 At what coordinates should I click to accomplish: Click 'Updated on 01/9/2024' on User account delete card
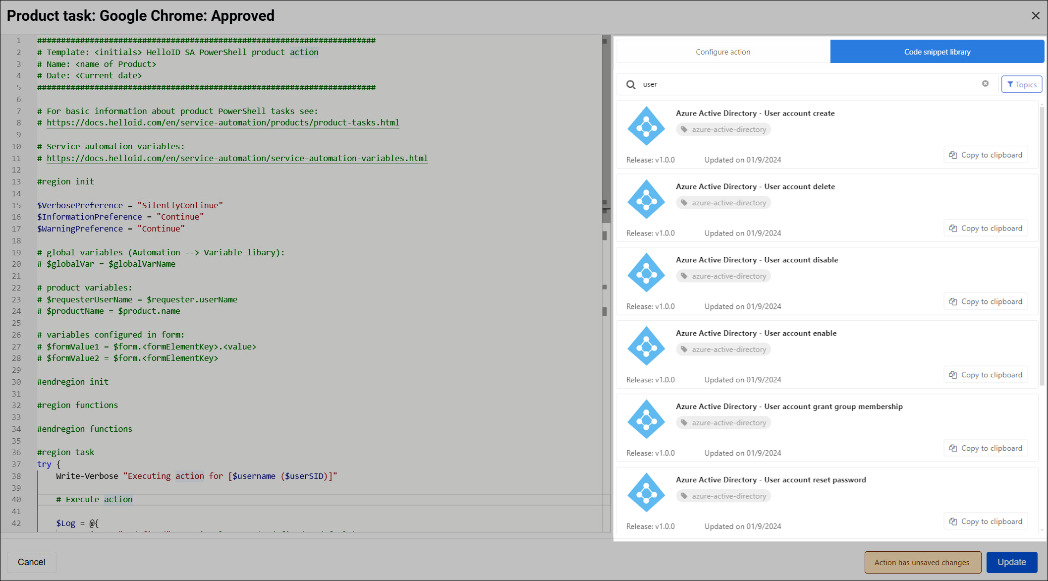743,233
